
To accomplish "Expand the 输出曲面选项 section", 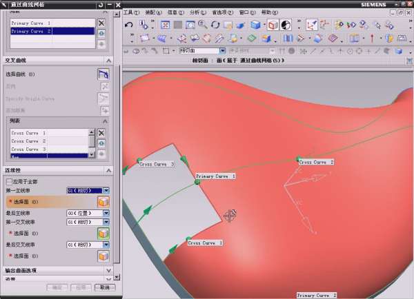I will (108, 271).
